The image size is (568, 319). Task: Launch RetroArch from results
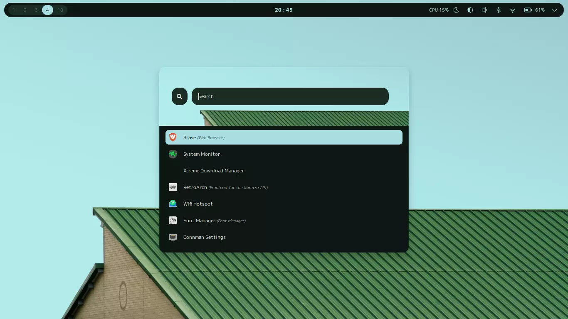click(x=284, y=187)
